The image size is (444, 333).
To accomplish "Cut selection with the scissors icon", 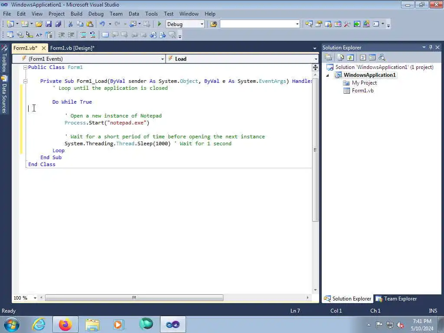I will 70,24.
